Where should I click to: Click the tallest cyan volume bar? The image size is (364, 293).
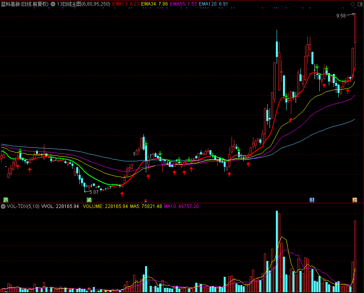pos(277,251)
